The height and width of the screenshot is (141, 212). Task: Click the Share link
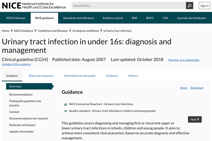[x=184, y=88]
